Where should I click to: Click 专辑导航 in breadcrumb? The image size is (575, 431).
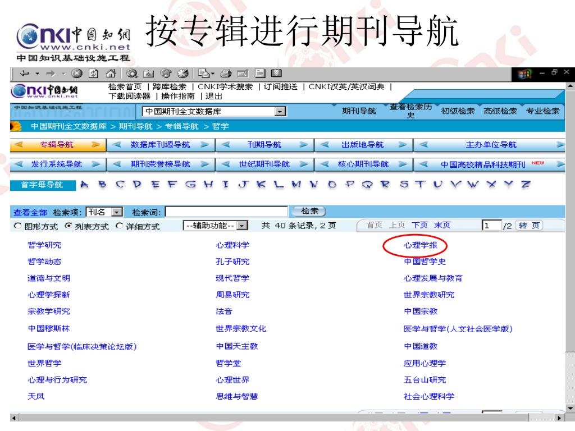pyautogui.click(x=181, y=126)
